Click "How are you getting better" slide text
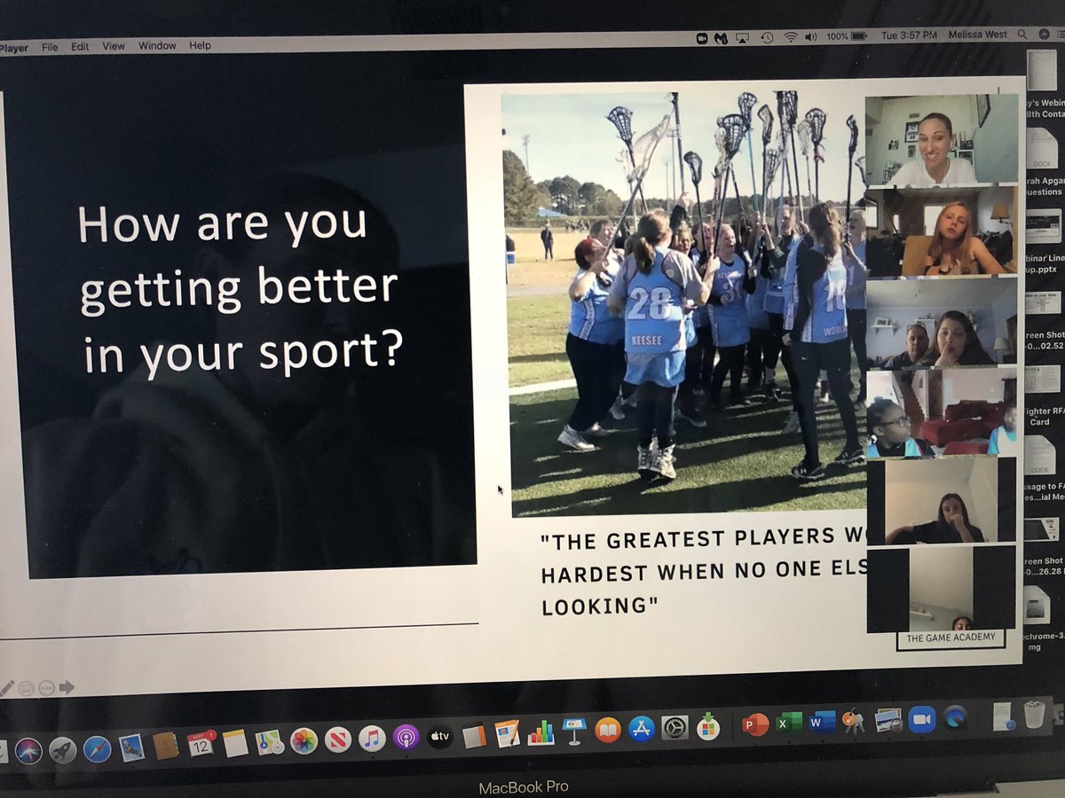The height and width of the screenshot is (798, 1065). [240, 291]
